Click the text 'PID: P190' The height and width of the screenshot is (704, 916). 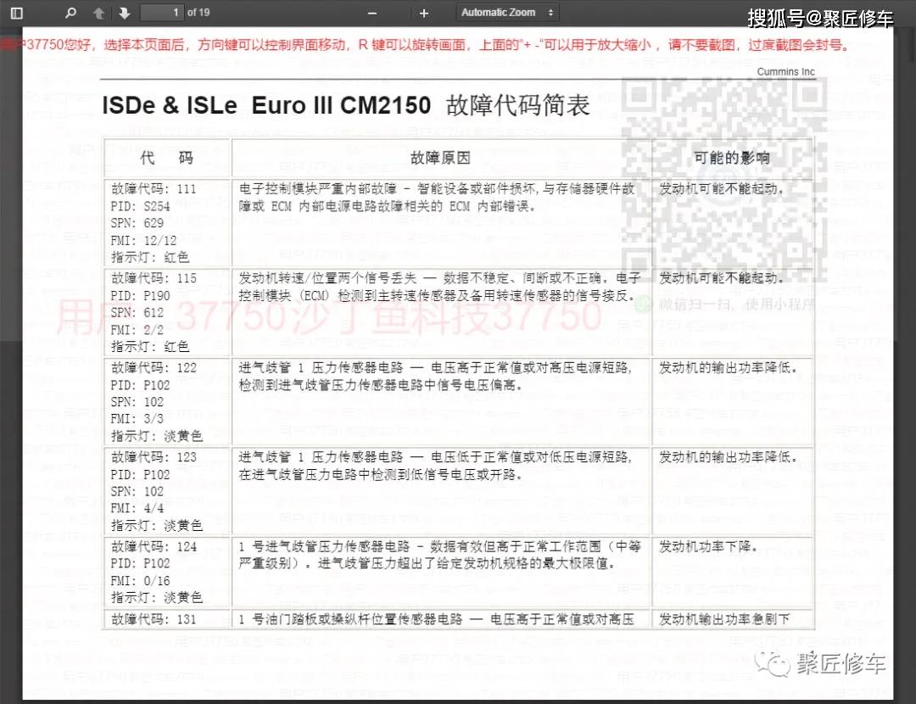click(140, 296)
